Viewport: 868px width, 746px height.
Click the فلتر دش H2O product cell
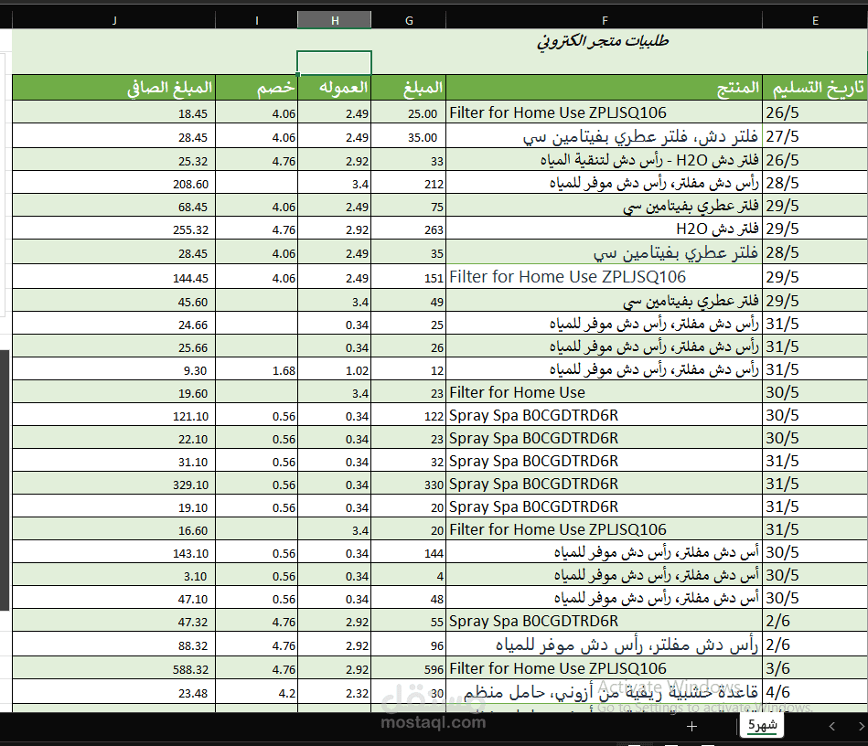[604, 229]
